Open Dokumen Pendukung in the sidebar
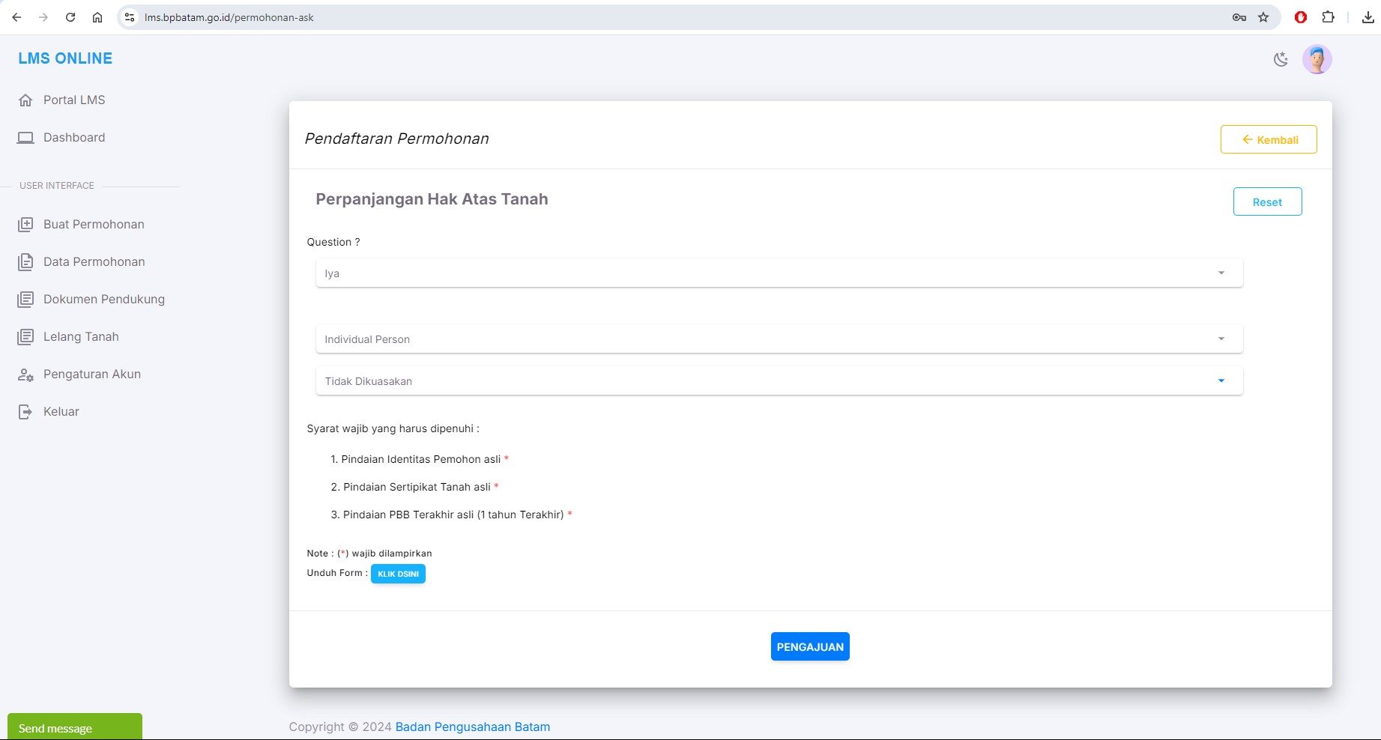This screenshot has height=740, width=1381. coord(103,300)
